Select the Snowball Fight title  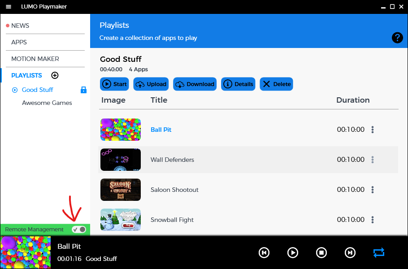172,220
